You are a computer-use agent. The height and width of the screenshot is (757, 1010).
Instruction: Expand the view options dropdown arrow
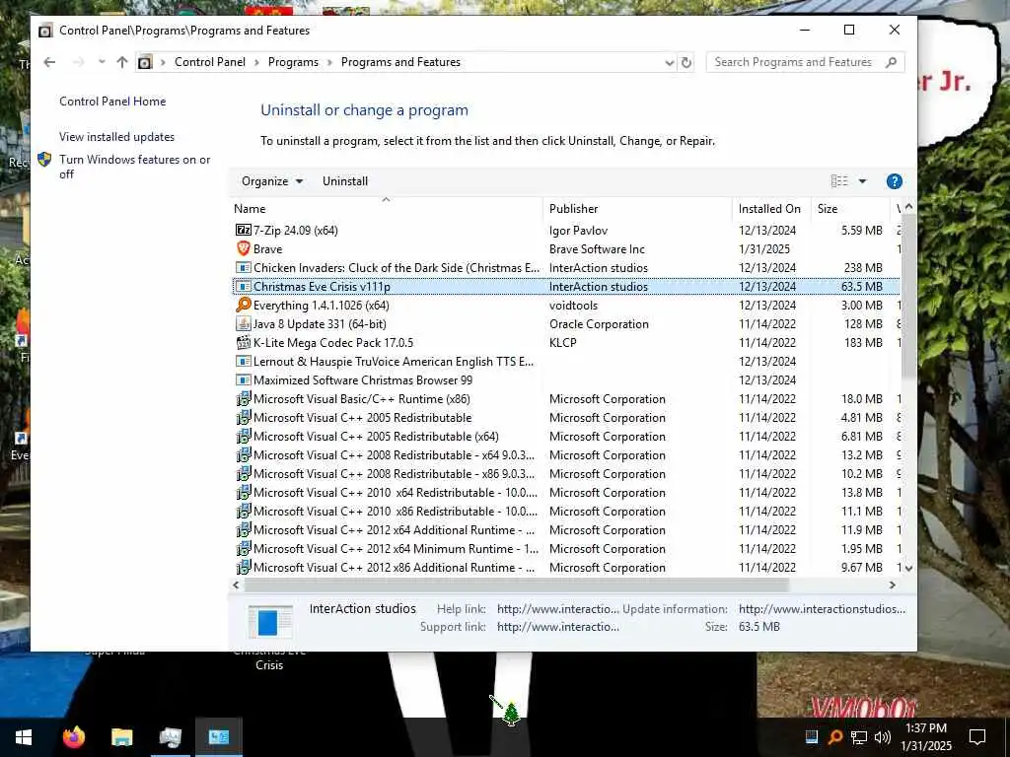pos(862,181)
